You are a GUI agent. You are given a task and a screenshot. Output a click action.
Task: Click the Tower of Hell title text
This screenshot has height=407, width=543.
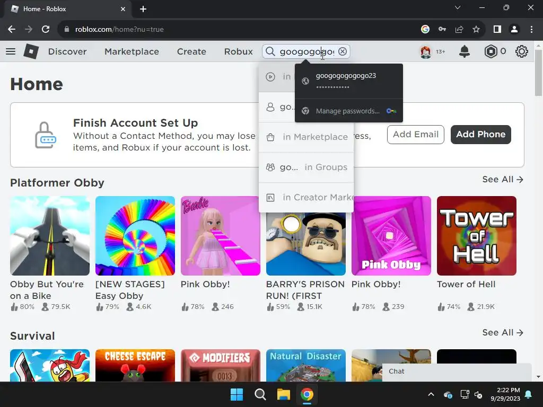(x=466, y=284)
